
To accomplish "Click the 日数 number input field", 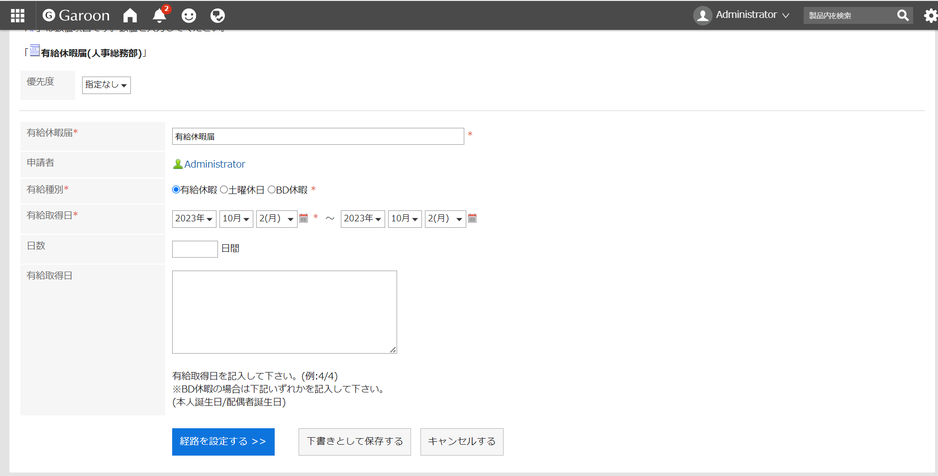I will pyautogui.click(x=195, y=249).
